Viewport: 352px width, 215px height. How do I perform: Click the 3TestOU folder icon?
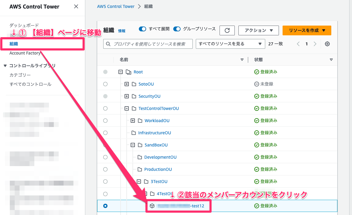pos(146,181)
